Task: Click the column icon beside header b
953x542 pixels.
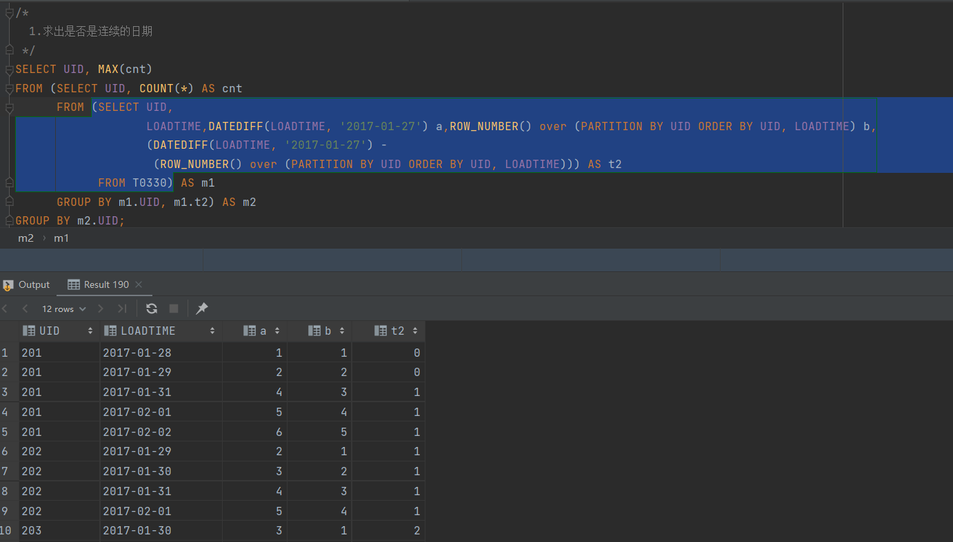Action: point(314,331)
